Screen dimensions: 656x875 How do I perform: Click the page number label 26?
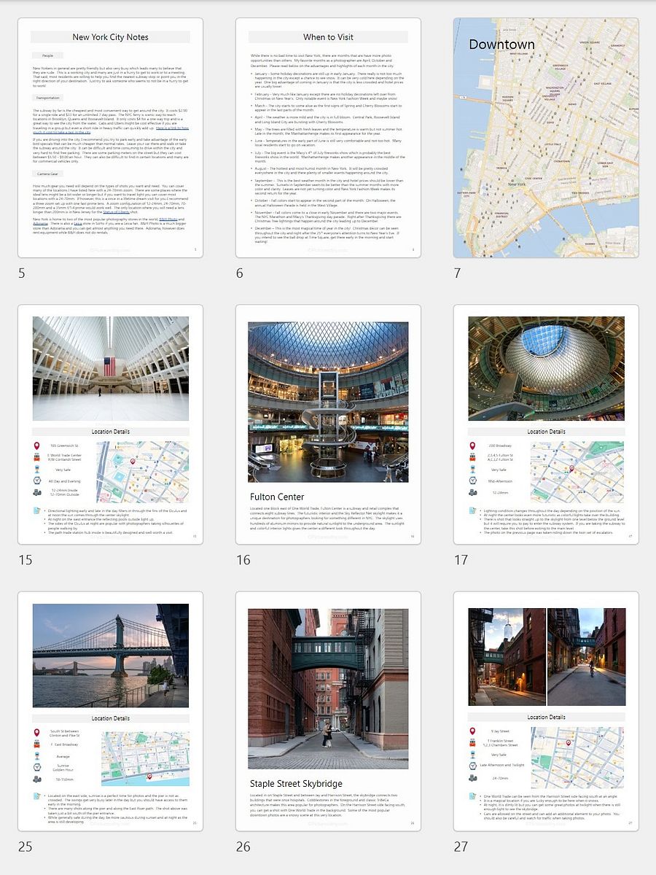coord(243,847)
